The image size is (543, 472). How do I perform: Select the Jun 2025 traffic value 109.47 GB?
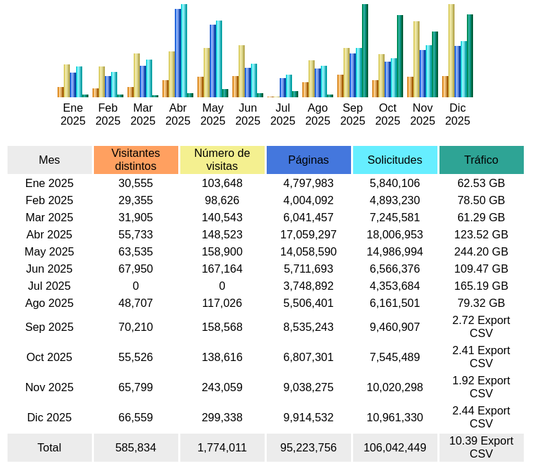(x=481, y=269)
